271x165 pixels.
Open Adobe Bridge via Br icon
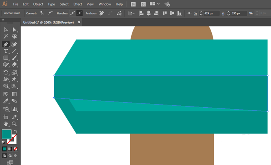(134, 4)
